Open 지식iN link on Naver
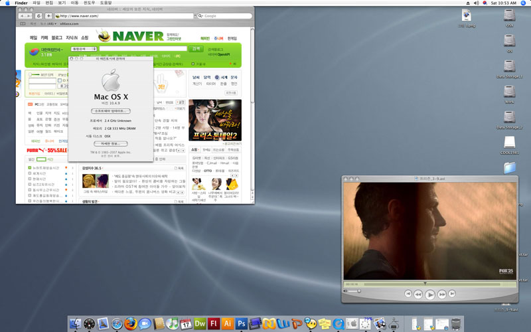Viewport: 531px width, 332px height. click(x=72, y=38)
